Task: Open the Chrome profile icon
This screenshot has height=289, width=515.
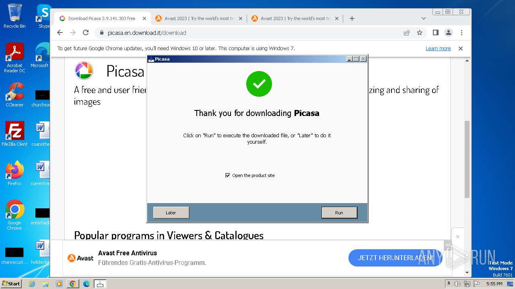Action: [449, 33]
